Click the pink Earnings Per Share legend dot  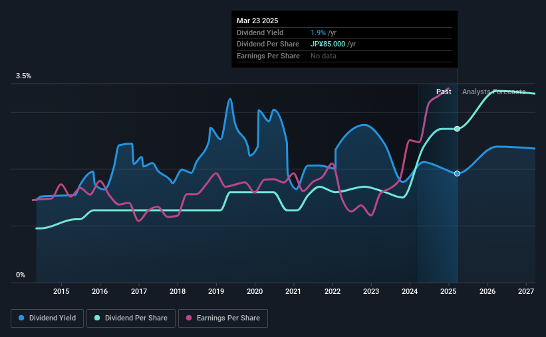[189, 318]
